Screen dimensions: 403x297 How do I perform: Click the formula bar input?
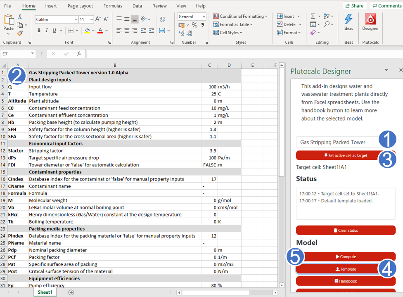pos(245,54)
